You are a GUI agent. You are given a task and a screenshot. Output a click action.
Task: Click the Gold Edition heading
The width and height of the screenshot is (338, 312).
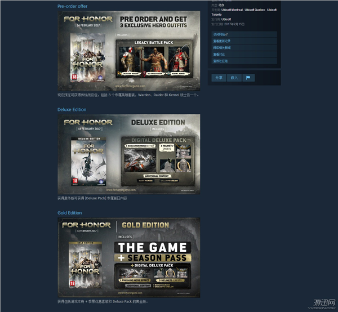[x=70, y=213]
